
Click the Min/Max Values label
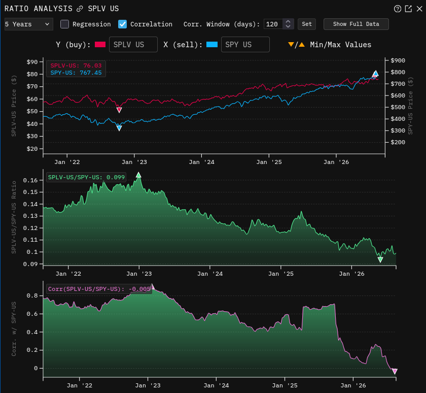340,45
